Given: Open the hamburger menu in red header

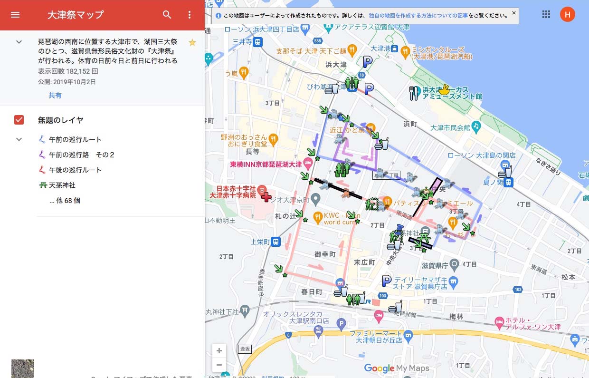Looking at the screenshot, I should coord(15,15).
